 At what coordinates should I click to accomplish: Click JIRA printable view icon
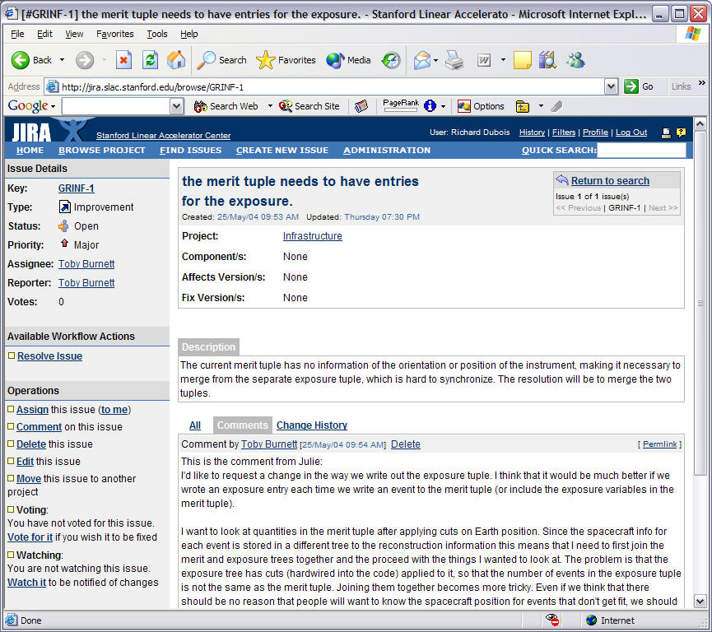click(666, 132)
